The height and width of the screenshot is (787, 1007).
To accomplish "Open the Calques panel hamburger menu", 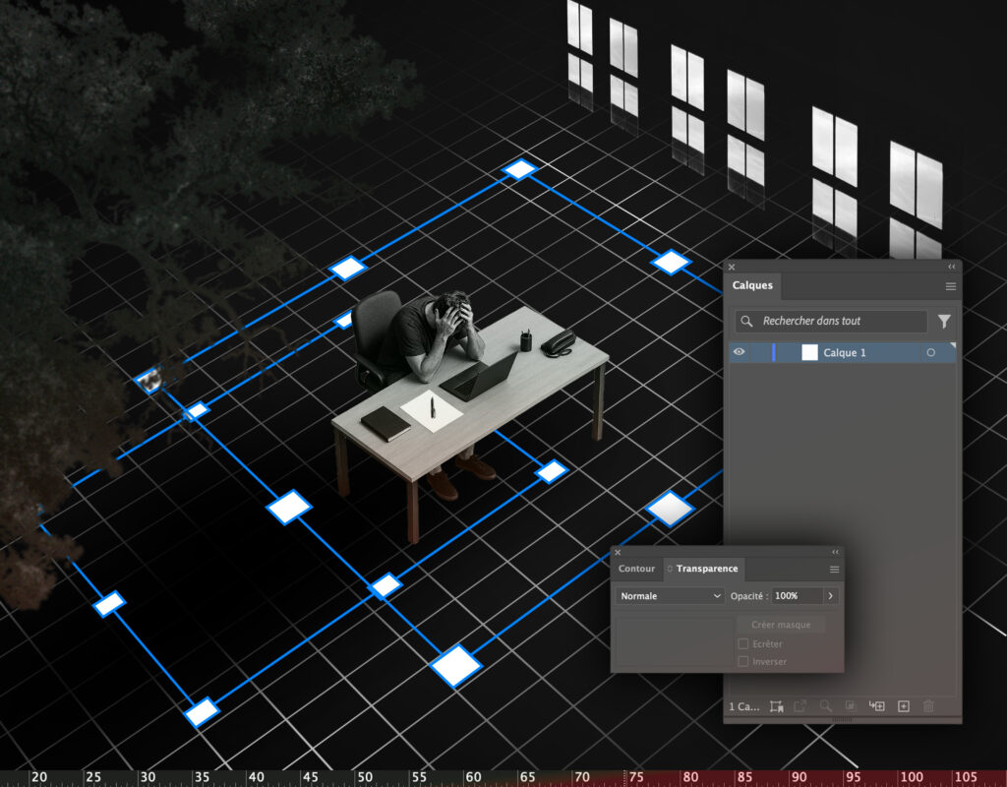I will click(951, 286).
